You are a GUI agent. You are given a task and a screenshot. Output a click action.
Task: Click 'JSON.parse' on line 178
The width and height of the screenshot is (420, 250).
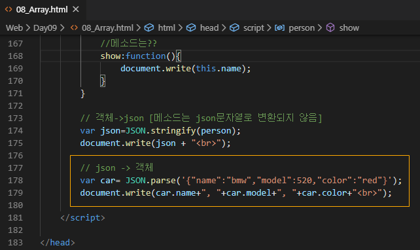click(150, 181)
